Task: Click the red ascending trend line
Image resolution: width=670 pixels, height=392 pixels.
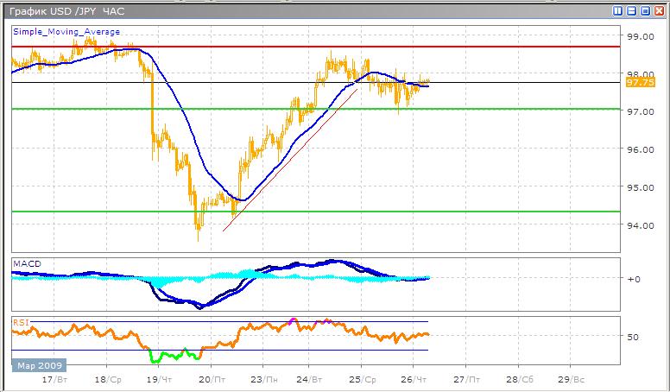Action: pyautogui.click(x=285, y=164)
